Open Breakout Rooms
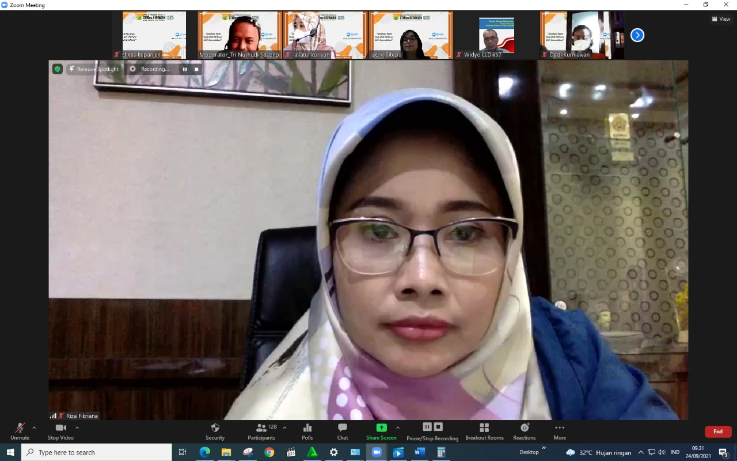The width and height of the screenshot is (737, 461). click(x=484, y=431)
